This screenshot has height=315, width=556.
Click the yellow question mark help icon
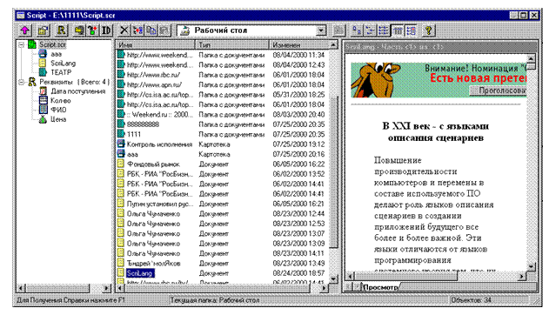click(429, 30)
